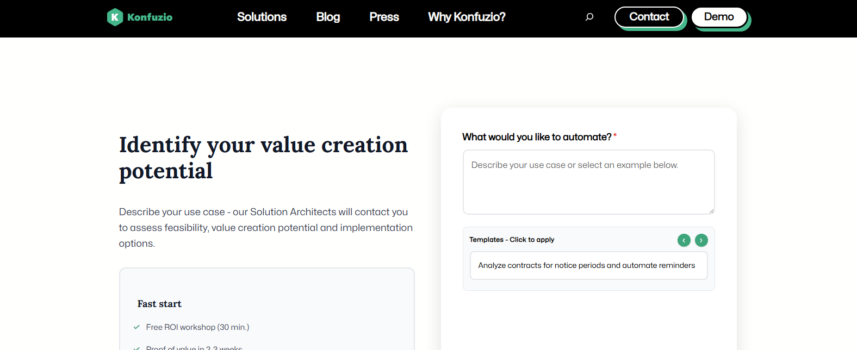Go to the Blog page
The height and width of the screenshot is (350, 857).
[328, 17]
